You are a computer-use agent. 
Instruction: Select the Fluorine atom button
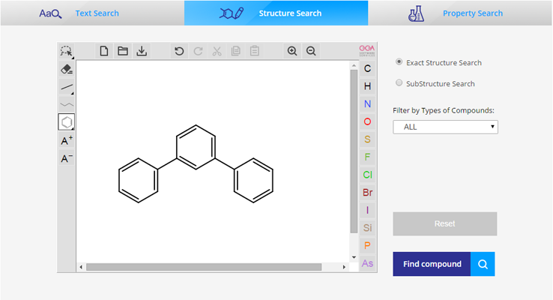point(367,157)
